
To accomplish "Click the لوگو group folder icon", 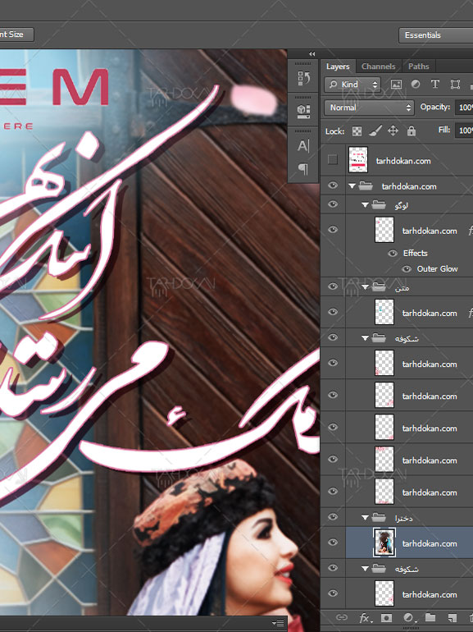I will 379,205.
